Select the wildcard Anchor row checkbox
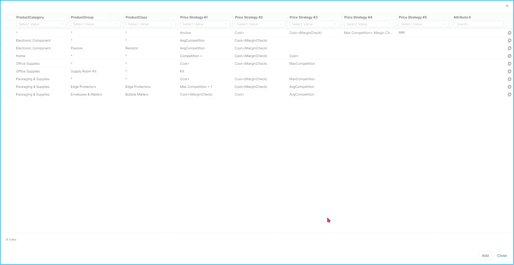Viewport: 514px width, 265px height. coord(9,33)
